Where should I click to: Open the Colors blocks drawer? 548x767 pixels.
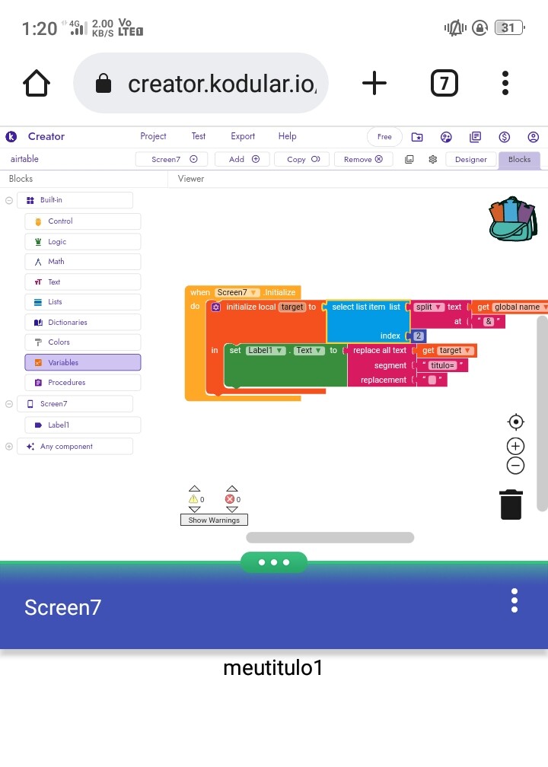(83, 342)
